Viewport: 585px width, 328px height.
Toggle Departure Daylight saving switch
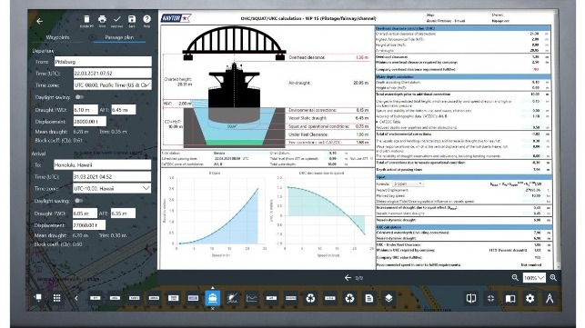[79, 97]
